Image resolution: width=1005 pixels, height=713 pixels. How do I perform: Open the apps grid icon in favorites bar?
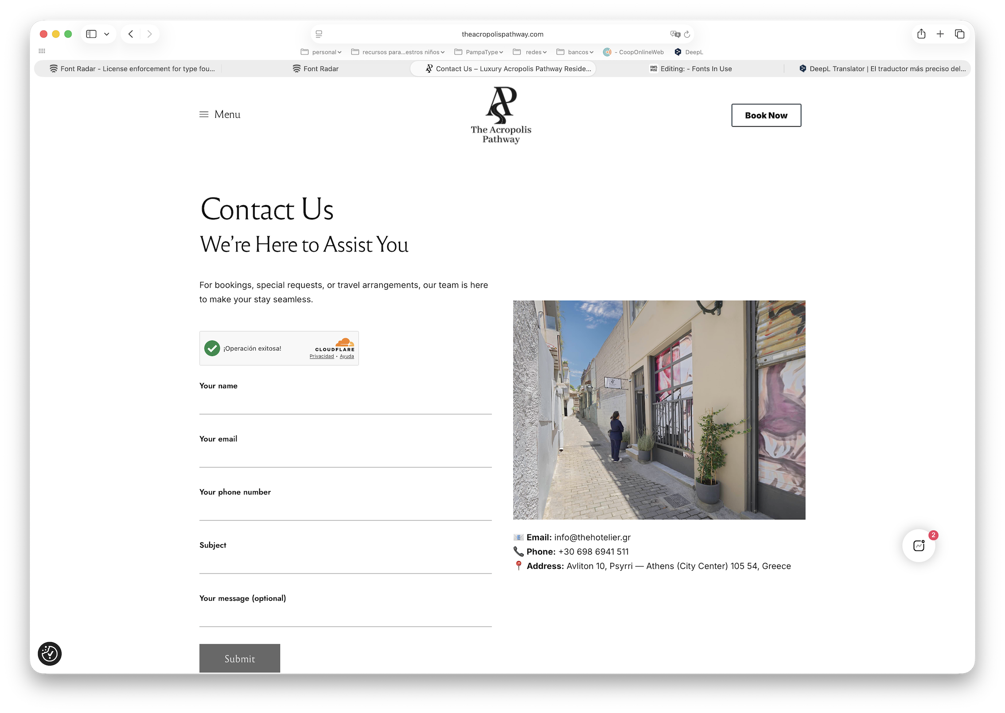tap(42, 51)
